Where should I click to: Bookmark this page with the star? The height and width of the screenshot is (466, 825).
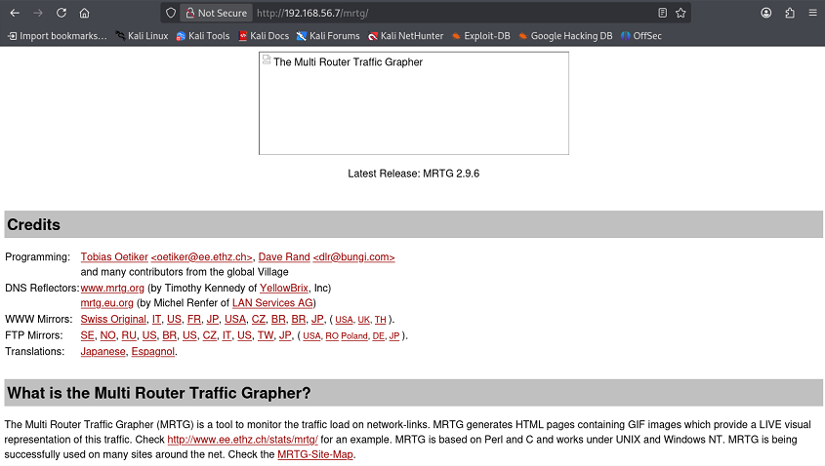(681, 13)
